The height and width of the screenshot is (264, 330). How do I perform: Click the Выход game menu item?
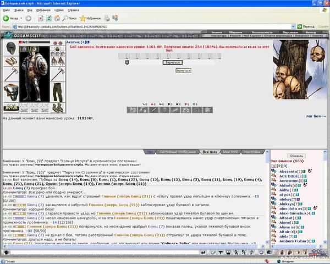[x=310, y=32]
